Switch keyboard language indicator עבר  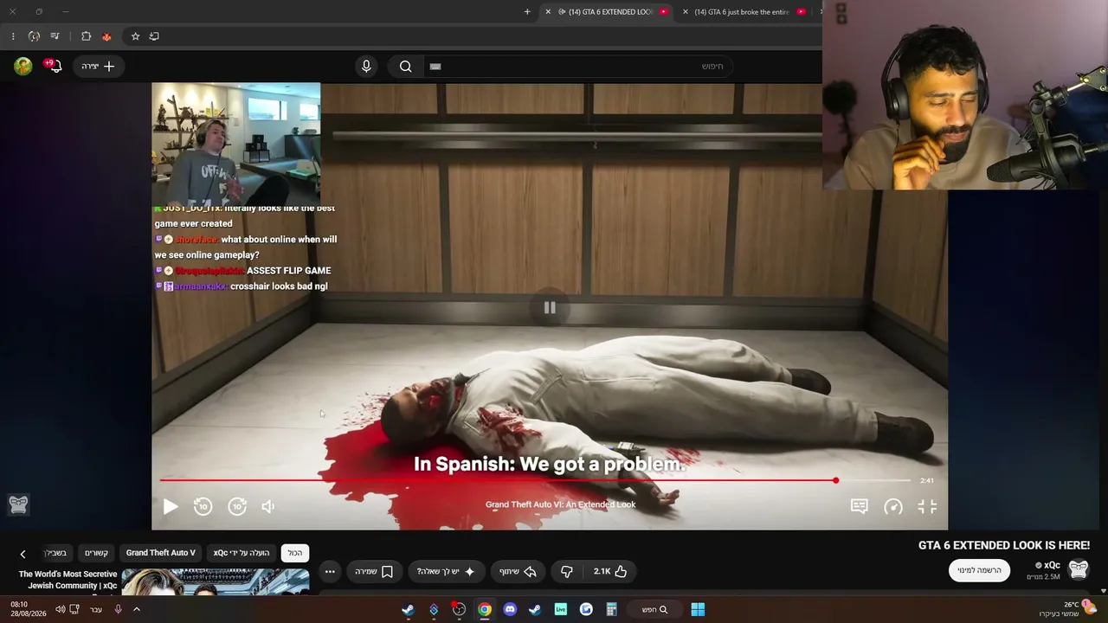[96, 609]
